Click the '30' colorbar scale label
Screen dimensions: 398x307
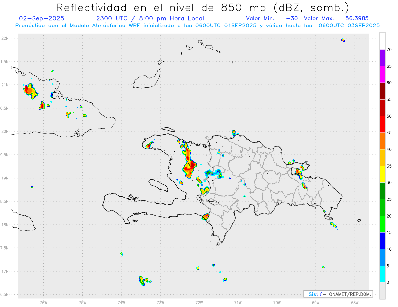point(389,182)
